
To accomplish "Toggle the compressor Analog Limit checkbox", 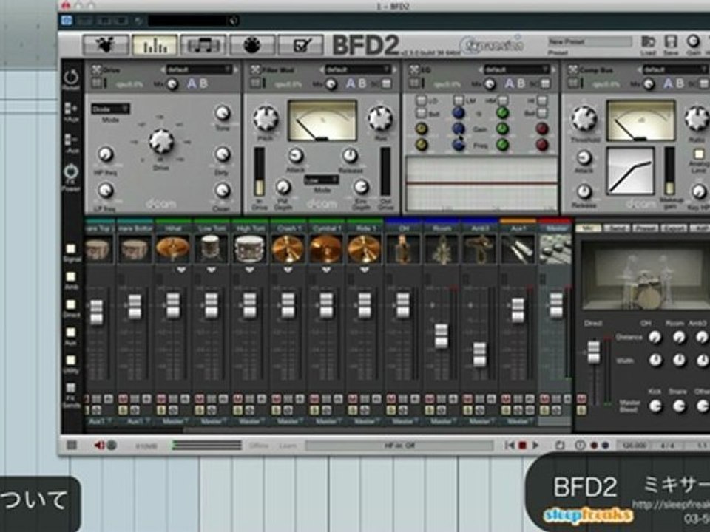I will point(700,154).
